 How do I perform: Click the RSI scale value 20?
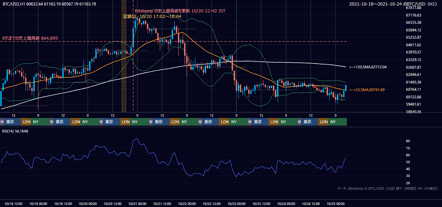408,183
